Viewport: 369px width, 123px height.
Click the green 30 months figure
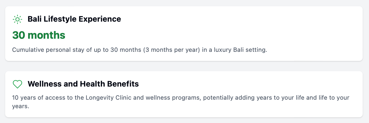coord(39,35)
